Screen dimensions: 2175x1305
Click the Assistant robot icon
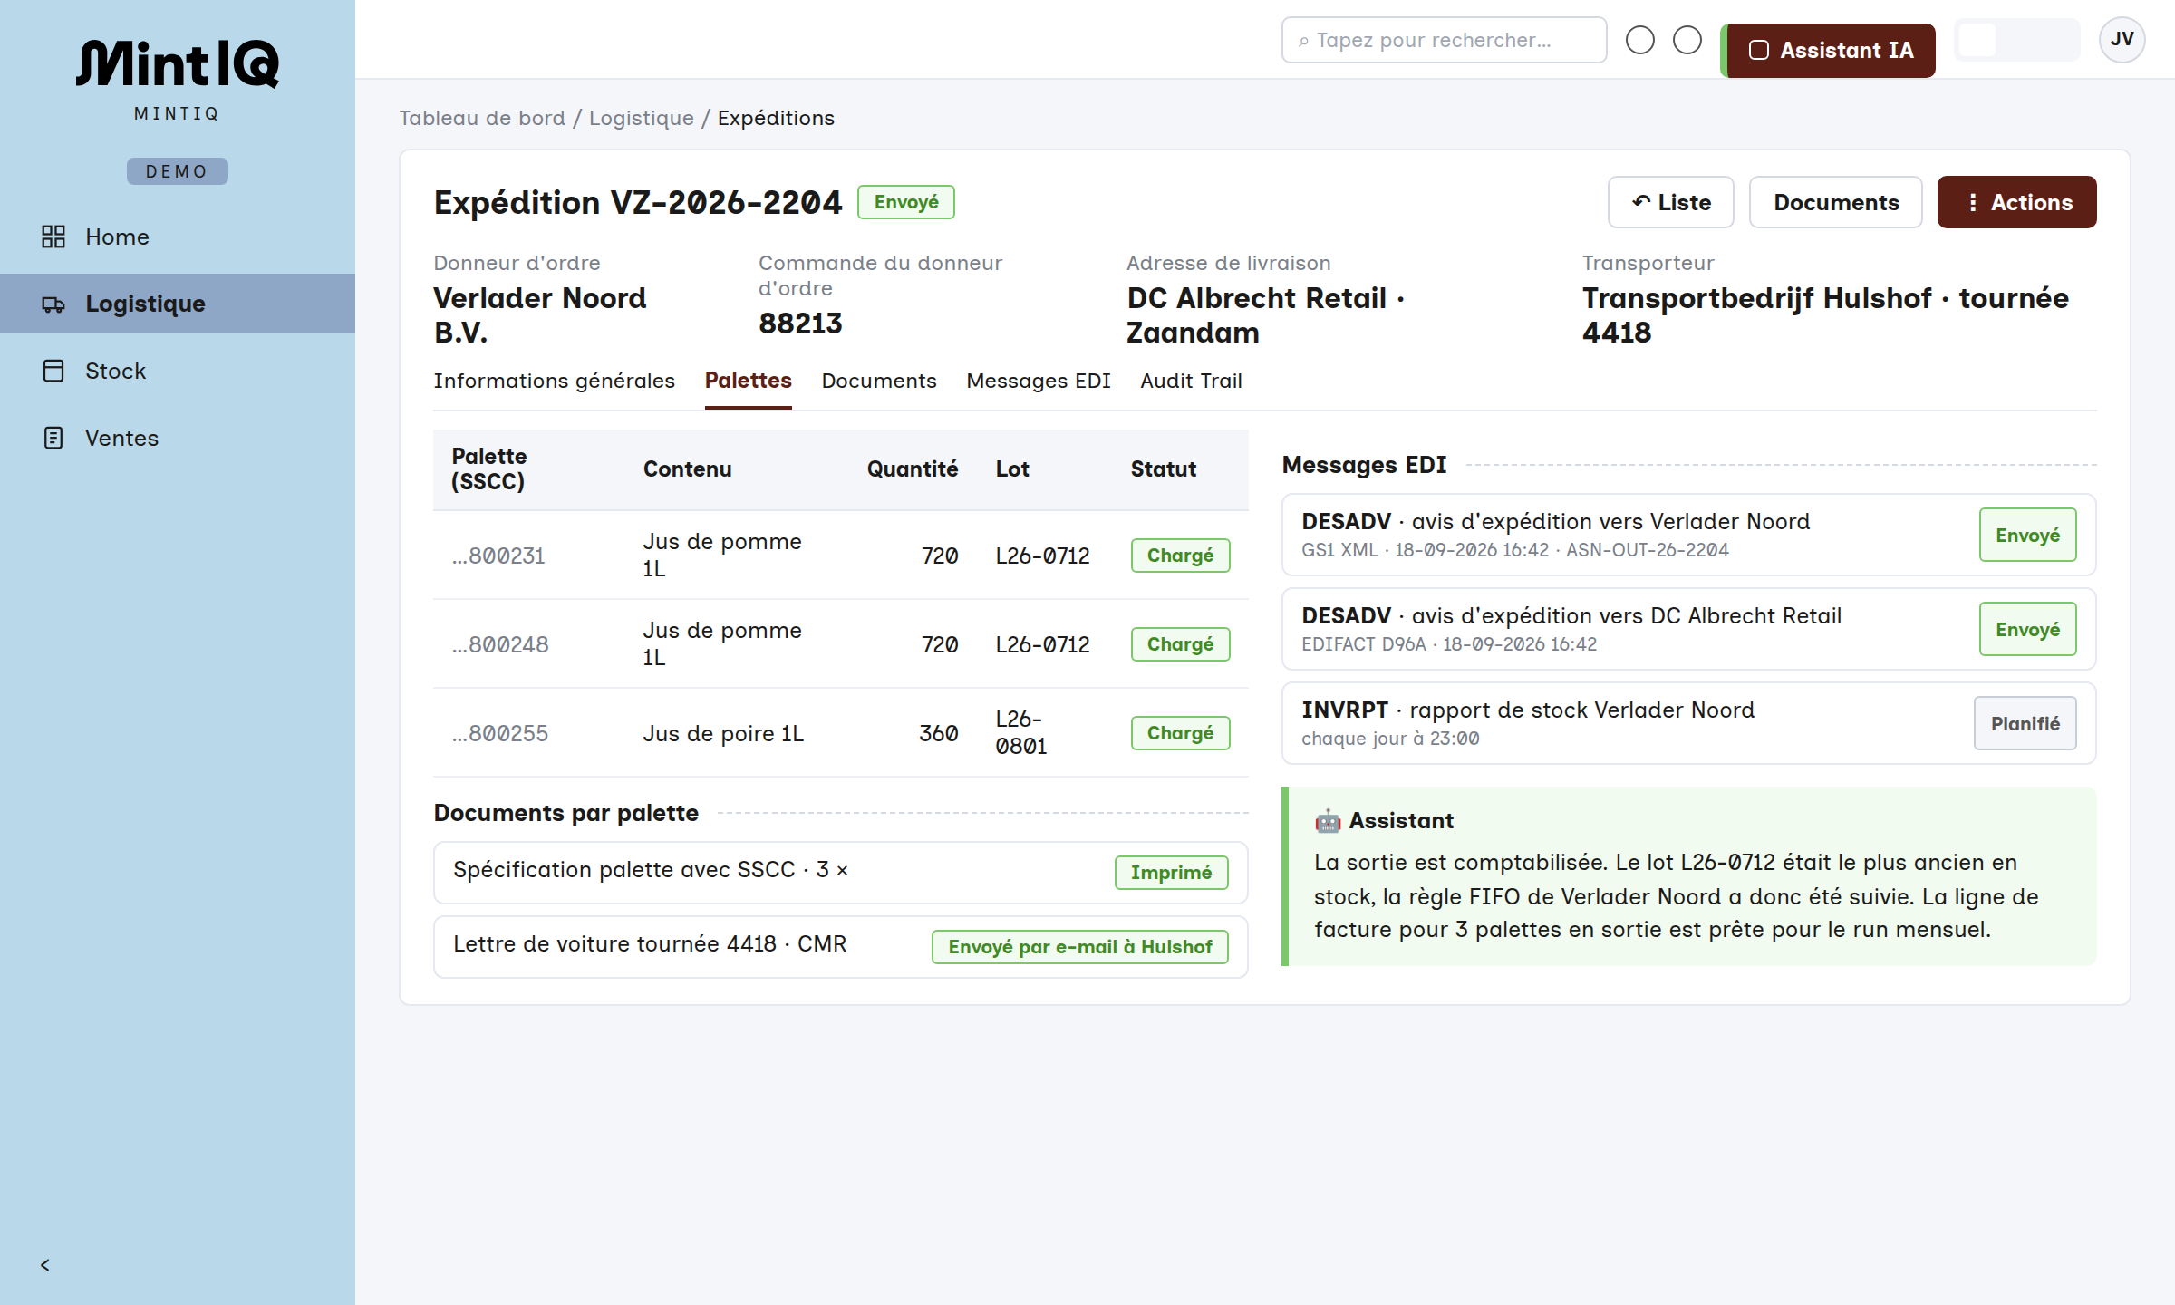pyautogui.click(x=1328, y=821)
